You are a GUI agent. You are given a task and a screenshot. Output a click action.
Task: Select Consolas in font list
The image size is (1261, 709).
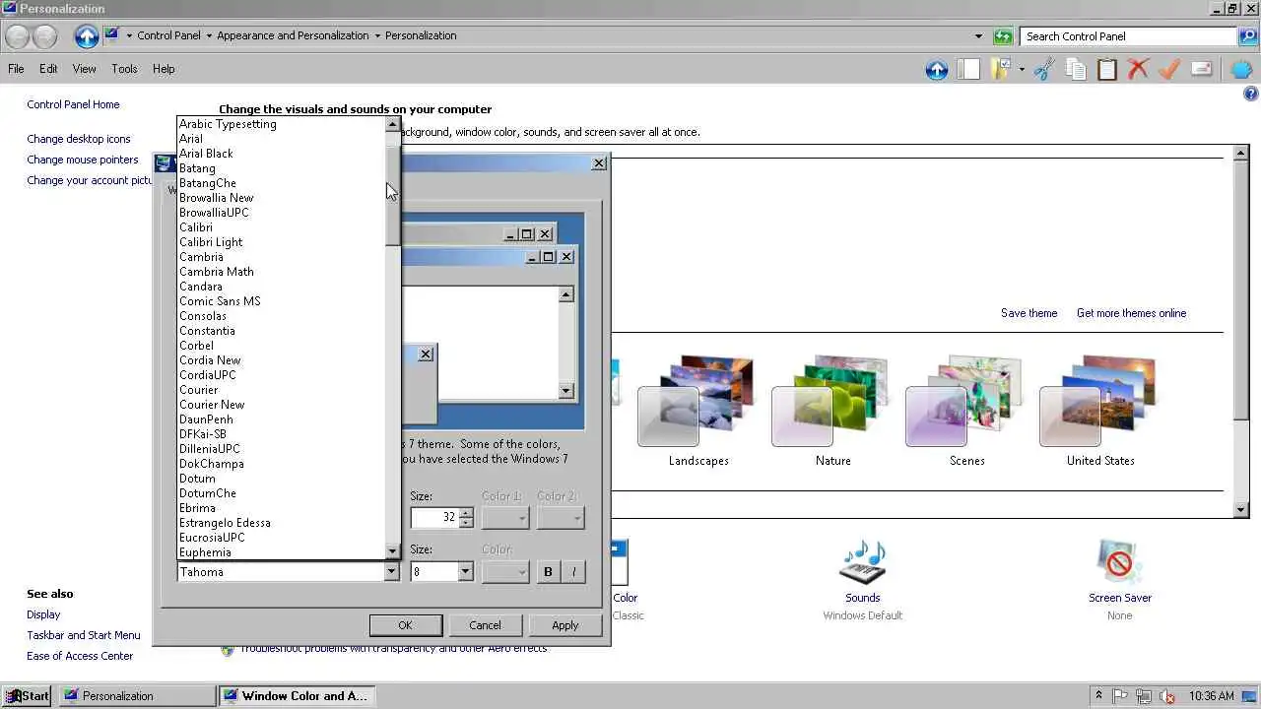click(281, 316)
